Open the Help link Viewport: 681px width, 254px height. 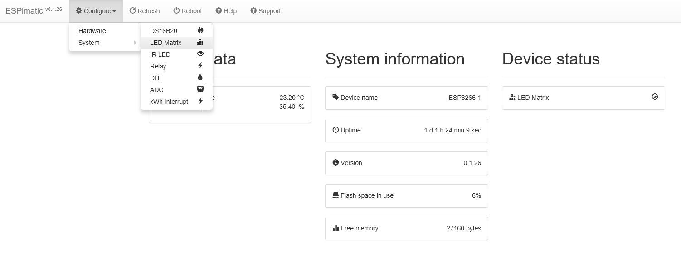tap(226, 11)
